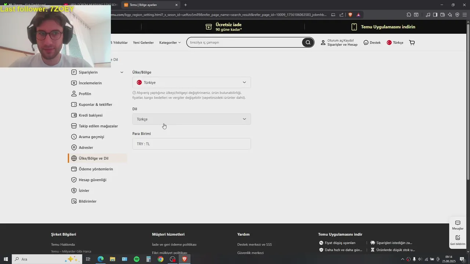Open İncelemelerin sidebar item

87,83
